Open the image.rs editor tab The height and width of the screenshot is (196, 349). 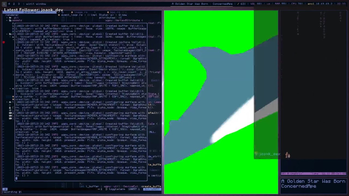[x=81, y=12]
